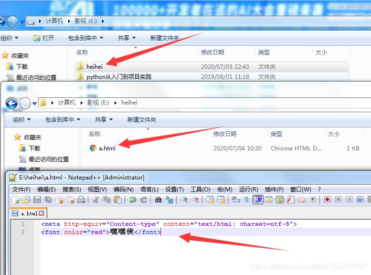371x275 pixels.
Task: Toggle the show all characters pilcrow
Action: click(246, 200)
